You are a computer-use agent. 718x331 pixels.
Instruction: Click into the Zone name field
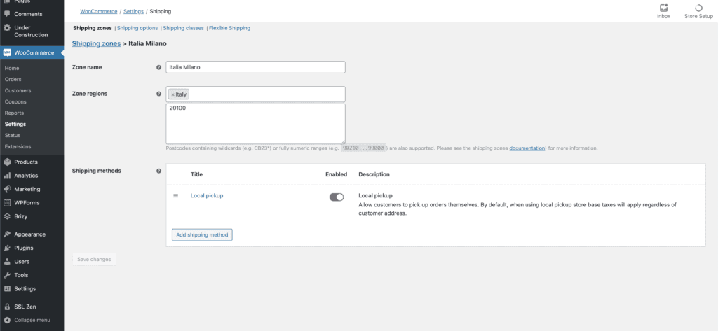[255, 67]
